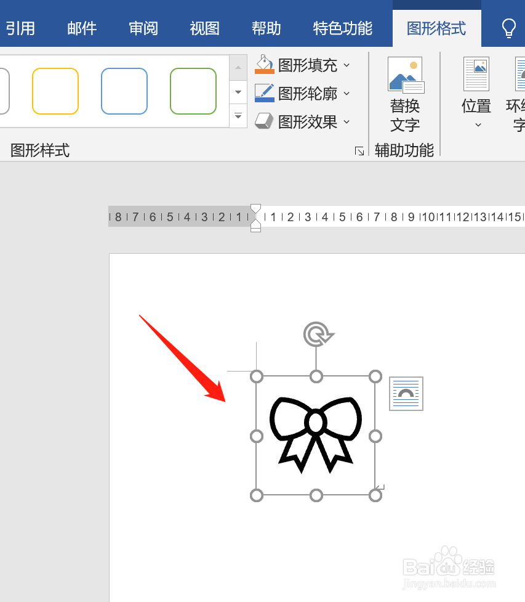Switch to the 邮件 tab

[82, 28]
